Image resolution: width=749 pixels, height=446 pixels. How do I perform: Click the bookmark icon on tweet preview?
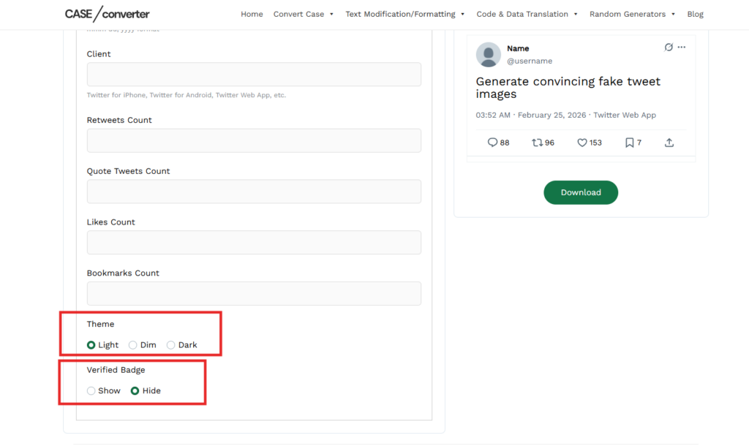630,143
